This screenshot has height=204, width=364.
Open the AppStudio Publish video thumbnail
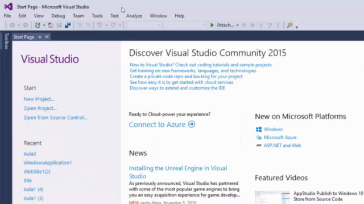tap(272, 198)
